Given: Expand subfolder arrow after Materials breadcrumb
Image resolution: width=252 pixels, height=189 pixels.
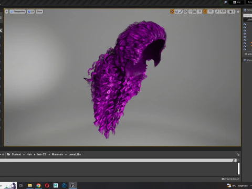Looking at the screenshot, I should tap(66, 154).
